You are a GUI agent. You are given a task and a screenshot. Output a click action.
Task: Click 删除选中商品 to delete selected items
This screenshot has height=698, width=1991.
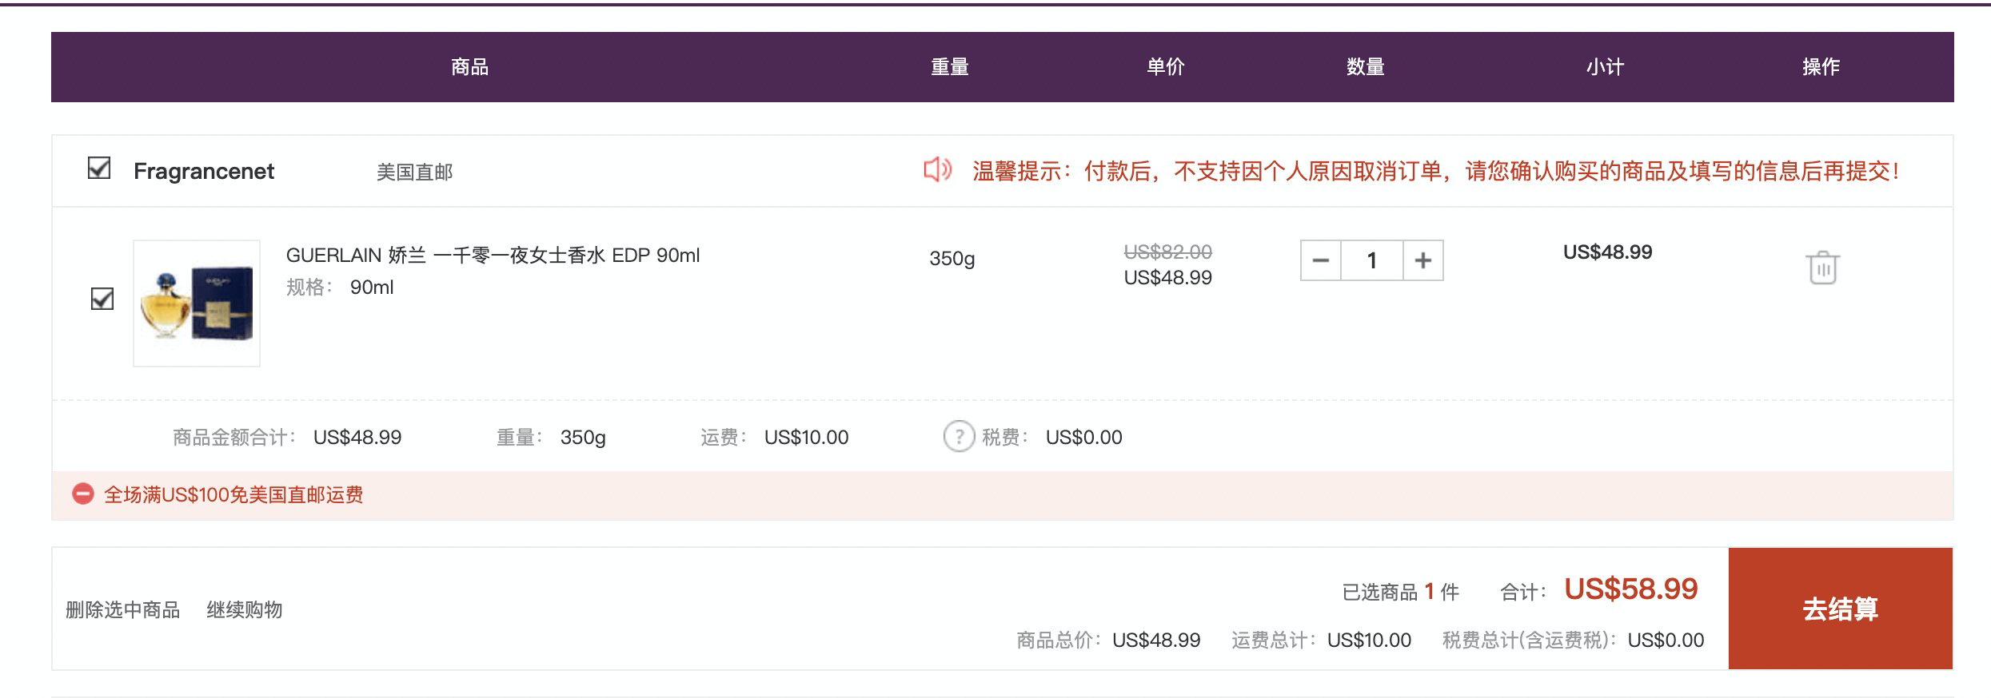tap(123, 610)
